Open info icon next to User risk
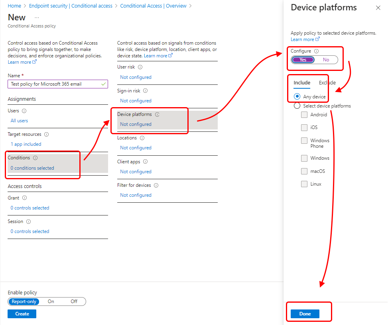 tap(140, 67)
